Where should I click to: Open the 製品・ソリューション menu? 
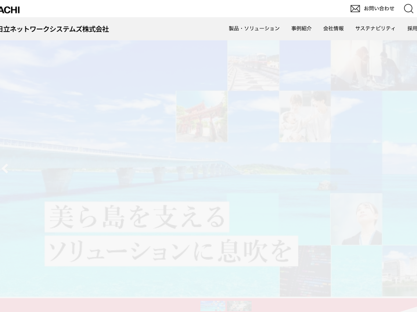(254, 29)
